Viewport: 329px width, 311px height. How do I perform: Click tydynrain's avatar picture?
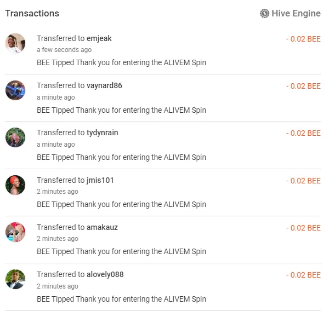coord(15,137)
